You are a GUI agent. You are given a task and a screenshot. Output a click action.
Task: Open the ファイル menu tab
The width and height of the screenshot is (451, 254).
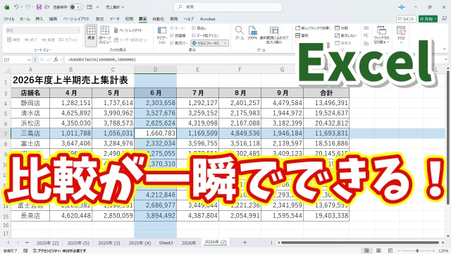9,19
